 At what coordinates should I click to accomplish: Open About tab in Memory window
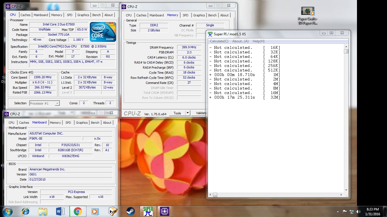(x=224, y=15)
